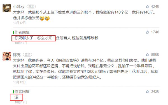The height and width of the screenshot is (105, 168).
Task: Click the 6860 like count
Action: 155,55
